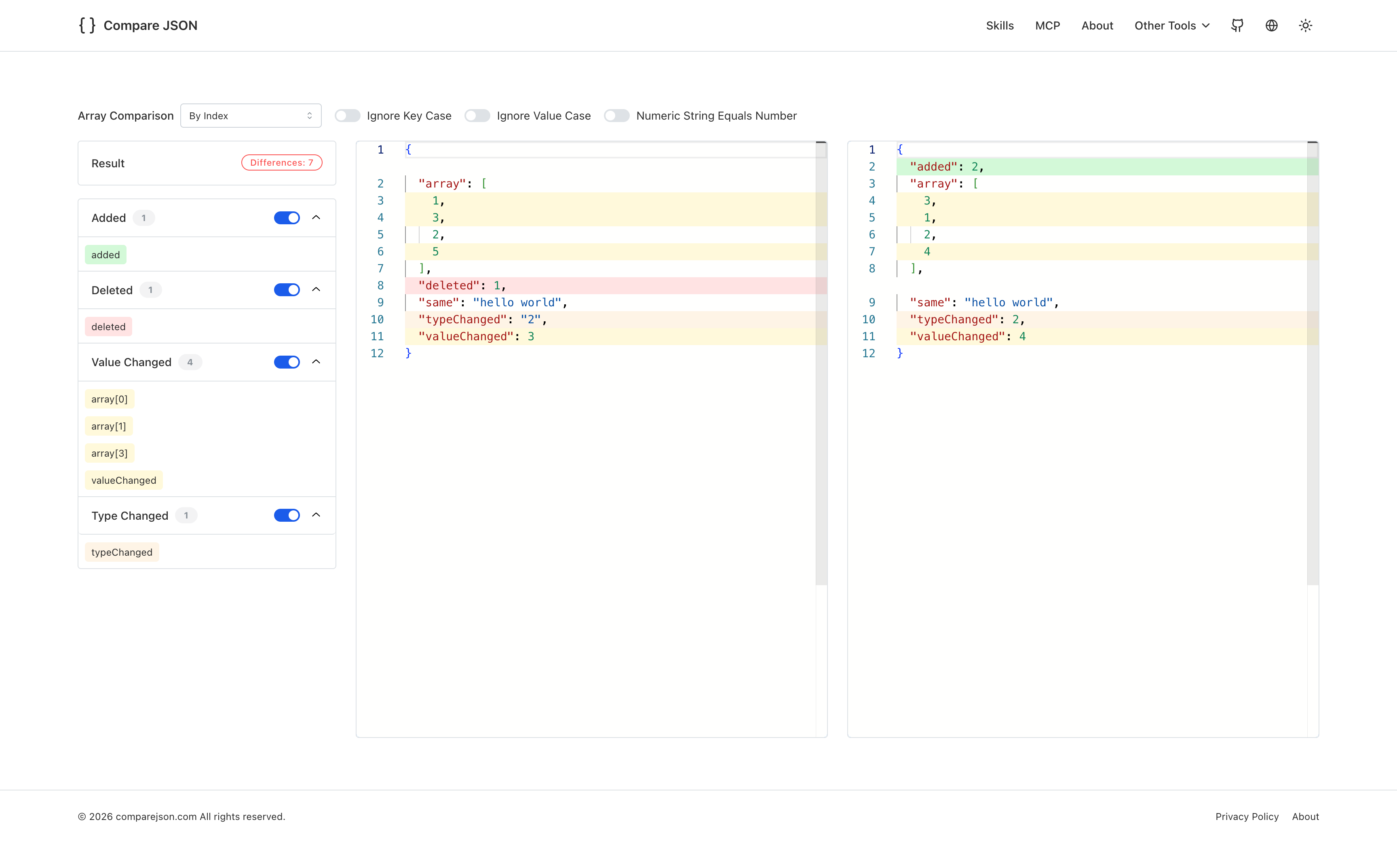Turn off the Type Changed toggle
The height and width of the screenshot is (843, 1397).
(x=287, y=515)
